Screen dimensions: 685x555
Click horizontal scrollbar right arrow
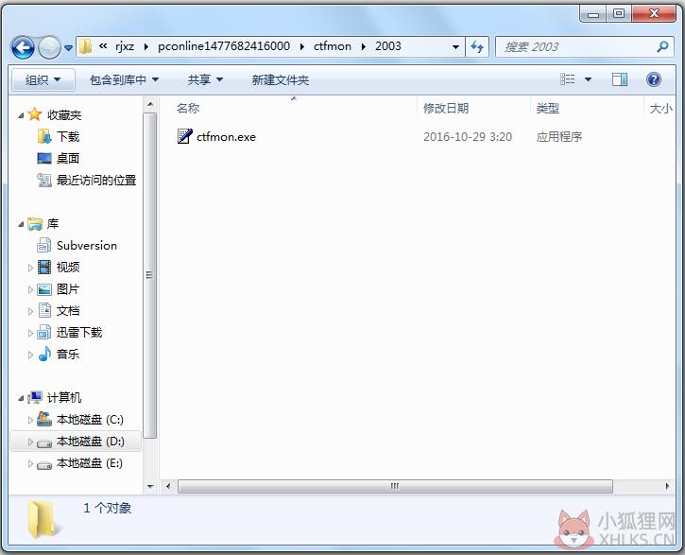coord(667,486)
